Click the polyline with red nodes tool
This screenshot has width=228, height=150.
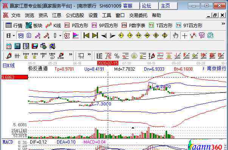click(193, 36)
